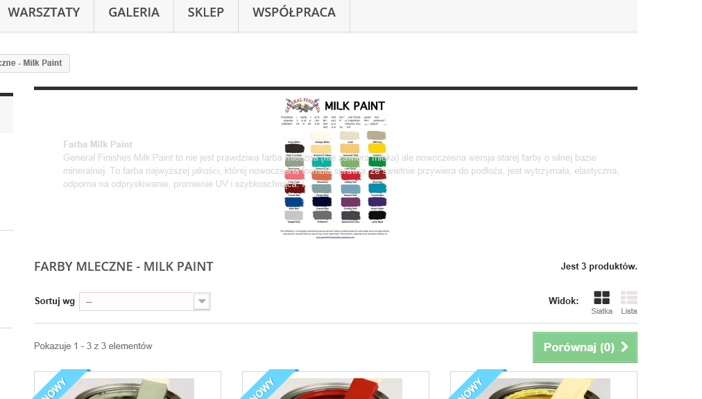This screenshot has height=399, width=702.
Task: Open the green paint can product thumbnail
Action: (128, 387)
